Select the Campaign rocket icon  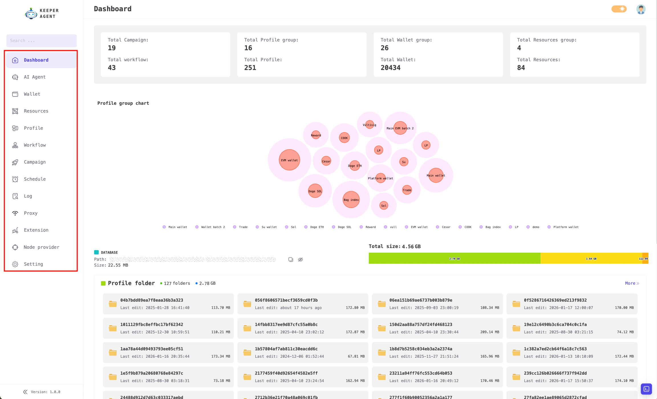tap(15, 162)
